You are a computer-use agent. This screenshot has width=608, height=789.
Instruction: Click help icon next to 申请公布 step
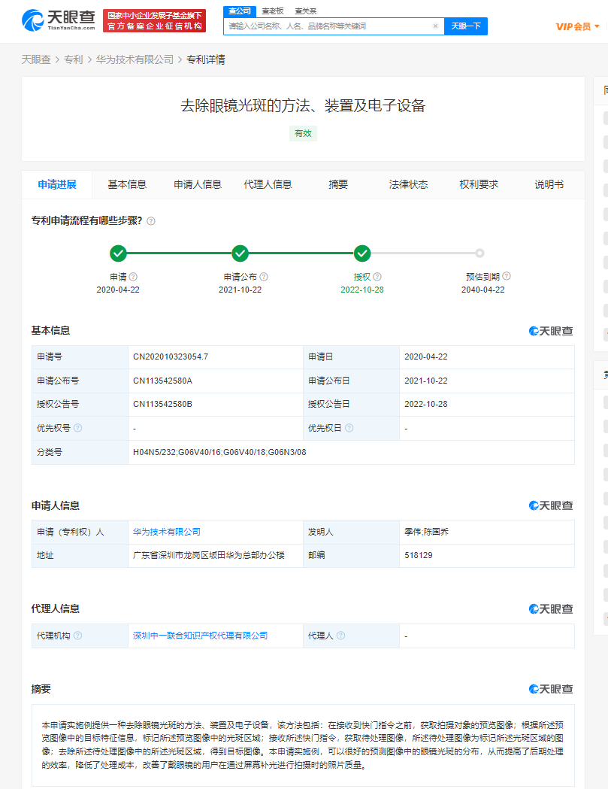point(264,277)
